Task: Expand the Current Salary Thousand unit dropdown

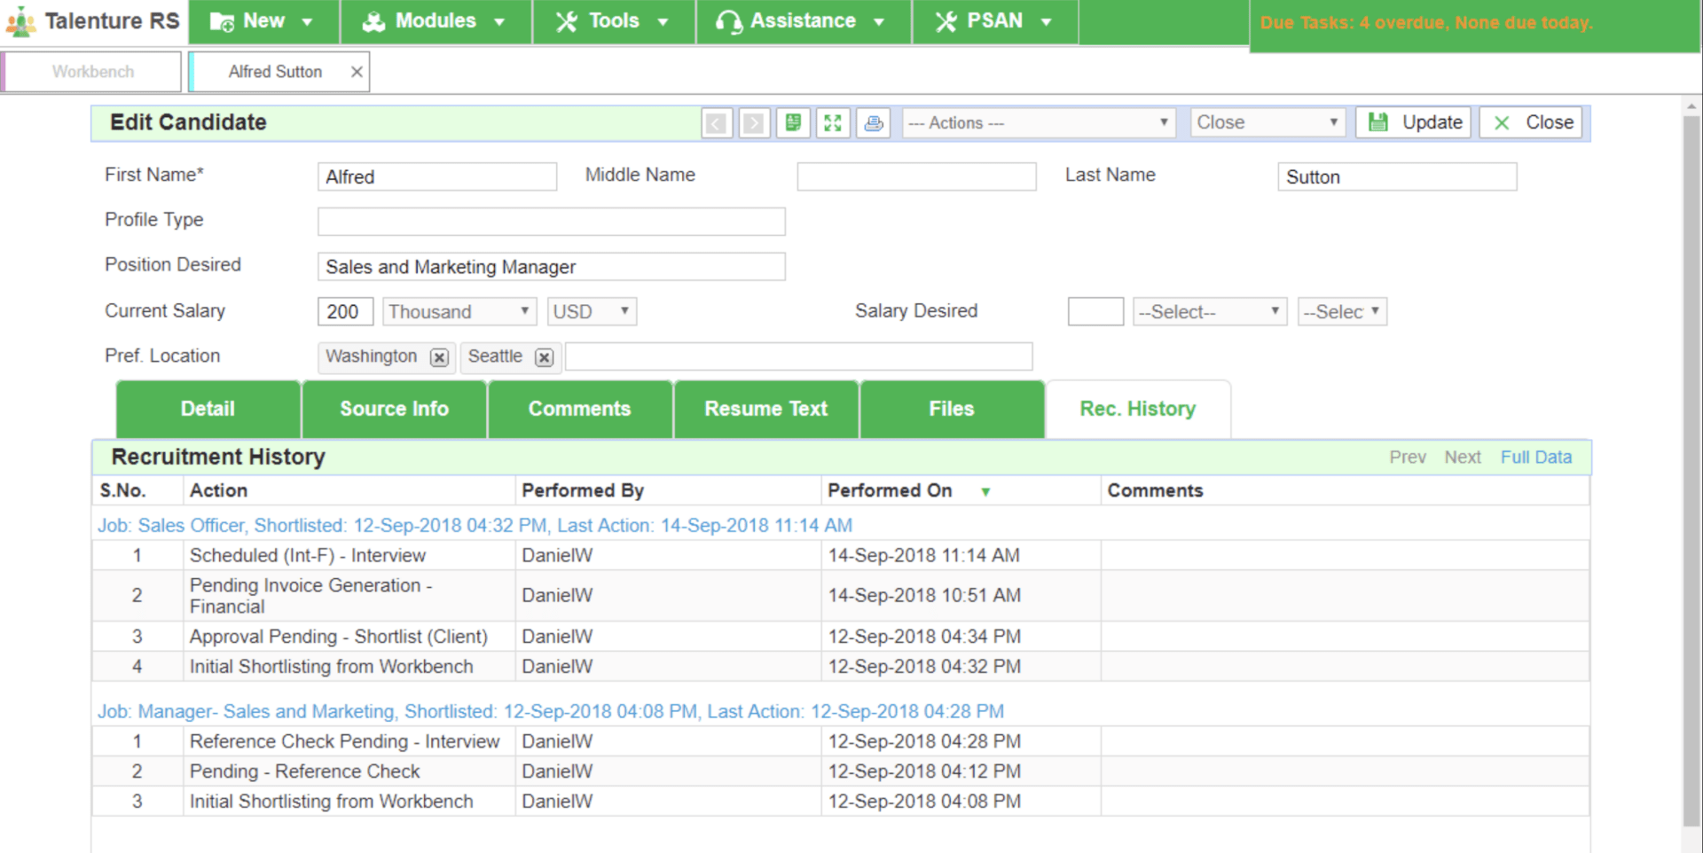Action: point(459,312)
